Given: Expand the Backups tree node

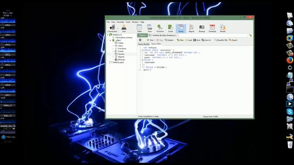Looking at the screenshot, I should point(113,60).
